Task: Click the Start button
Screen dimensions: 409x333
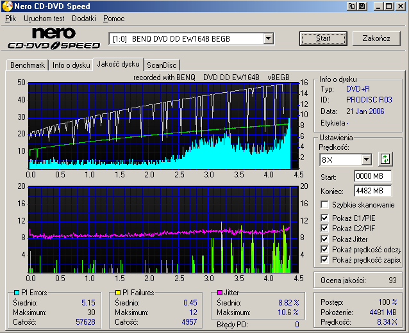Action: (x=323, y=38)
